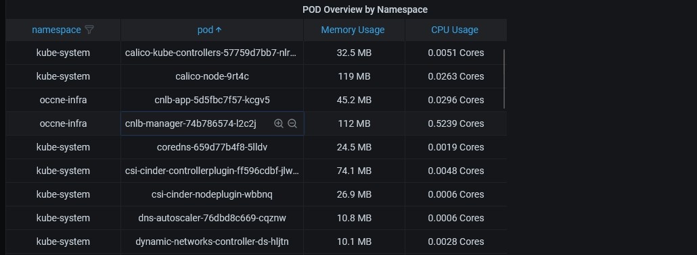Select the calico-node-9rt4c pod cell

click(212, 76)
